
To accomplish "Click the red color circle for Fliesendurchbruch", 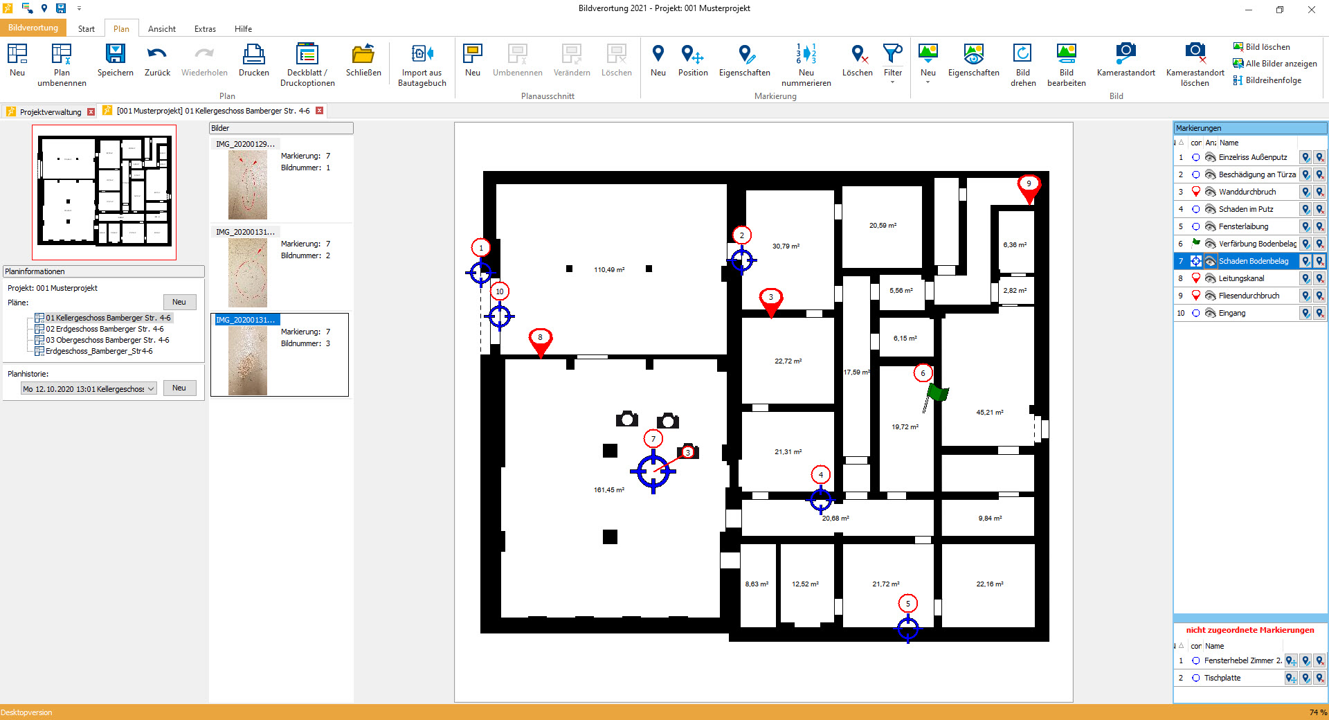I will coord(1195,296).
